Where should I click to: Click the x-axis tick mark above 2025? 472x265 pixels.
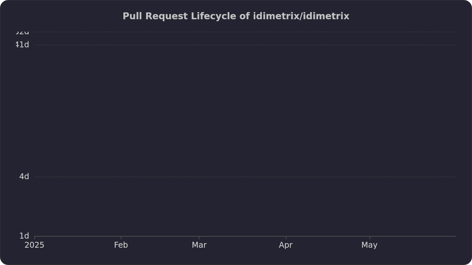pos(35,237)
